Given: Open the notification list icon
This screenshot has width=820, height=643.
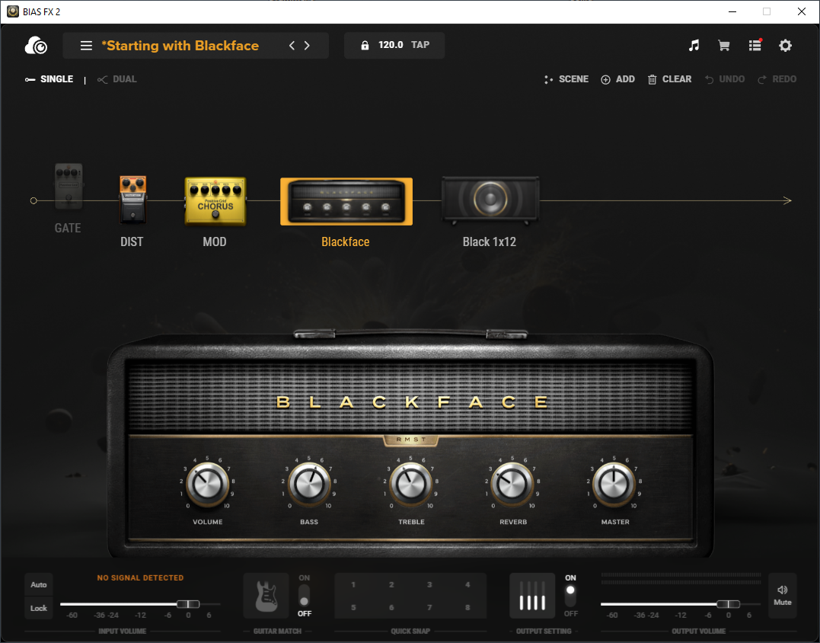Looking at the screenshot, I should click(x=755, y=46).
